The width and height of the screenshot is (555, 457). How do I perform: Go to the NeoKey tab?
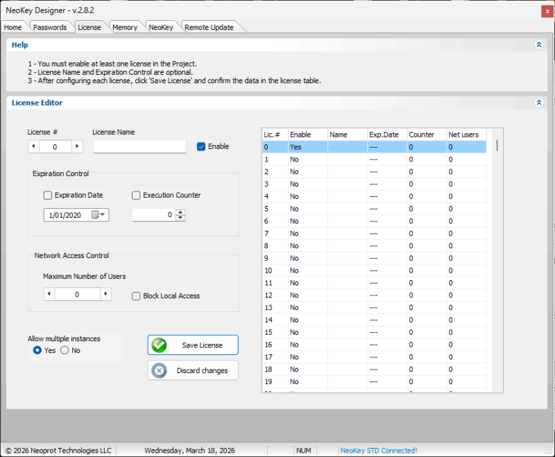coord(161,27)
